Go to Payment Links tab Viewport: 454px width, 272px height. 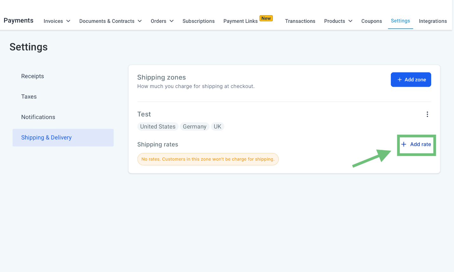pyautogui.click(x=240, y=21)
